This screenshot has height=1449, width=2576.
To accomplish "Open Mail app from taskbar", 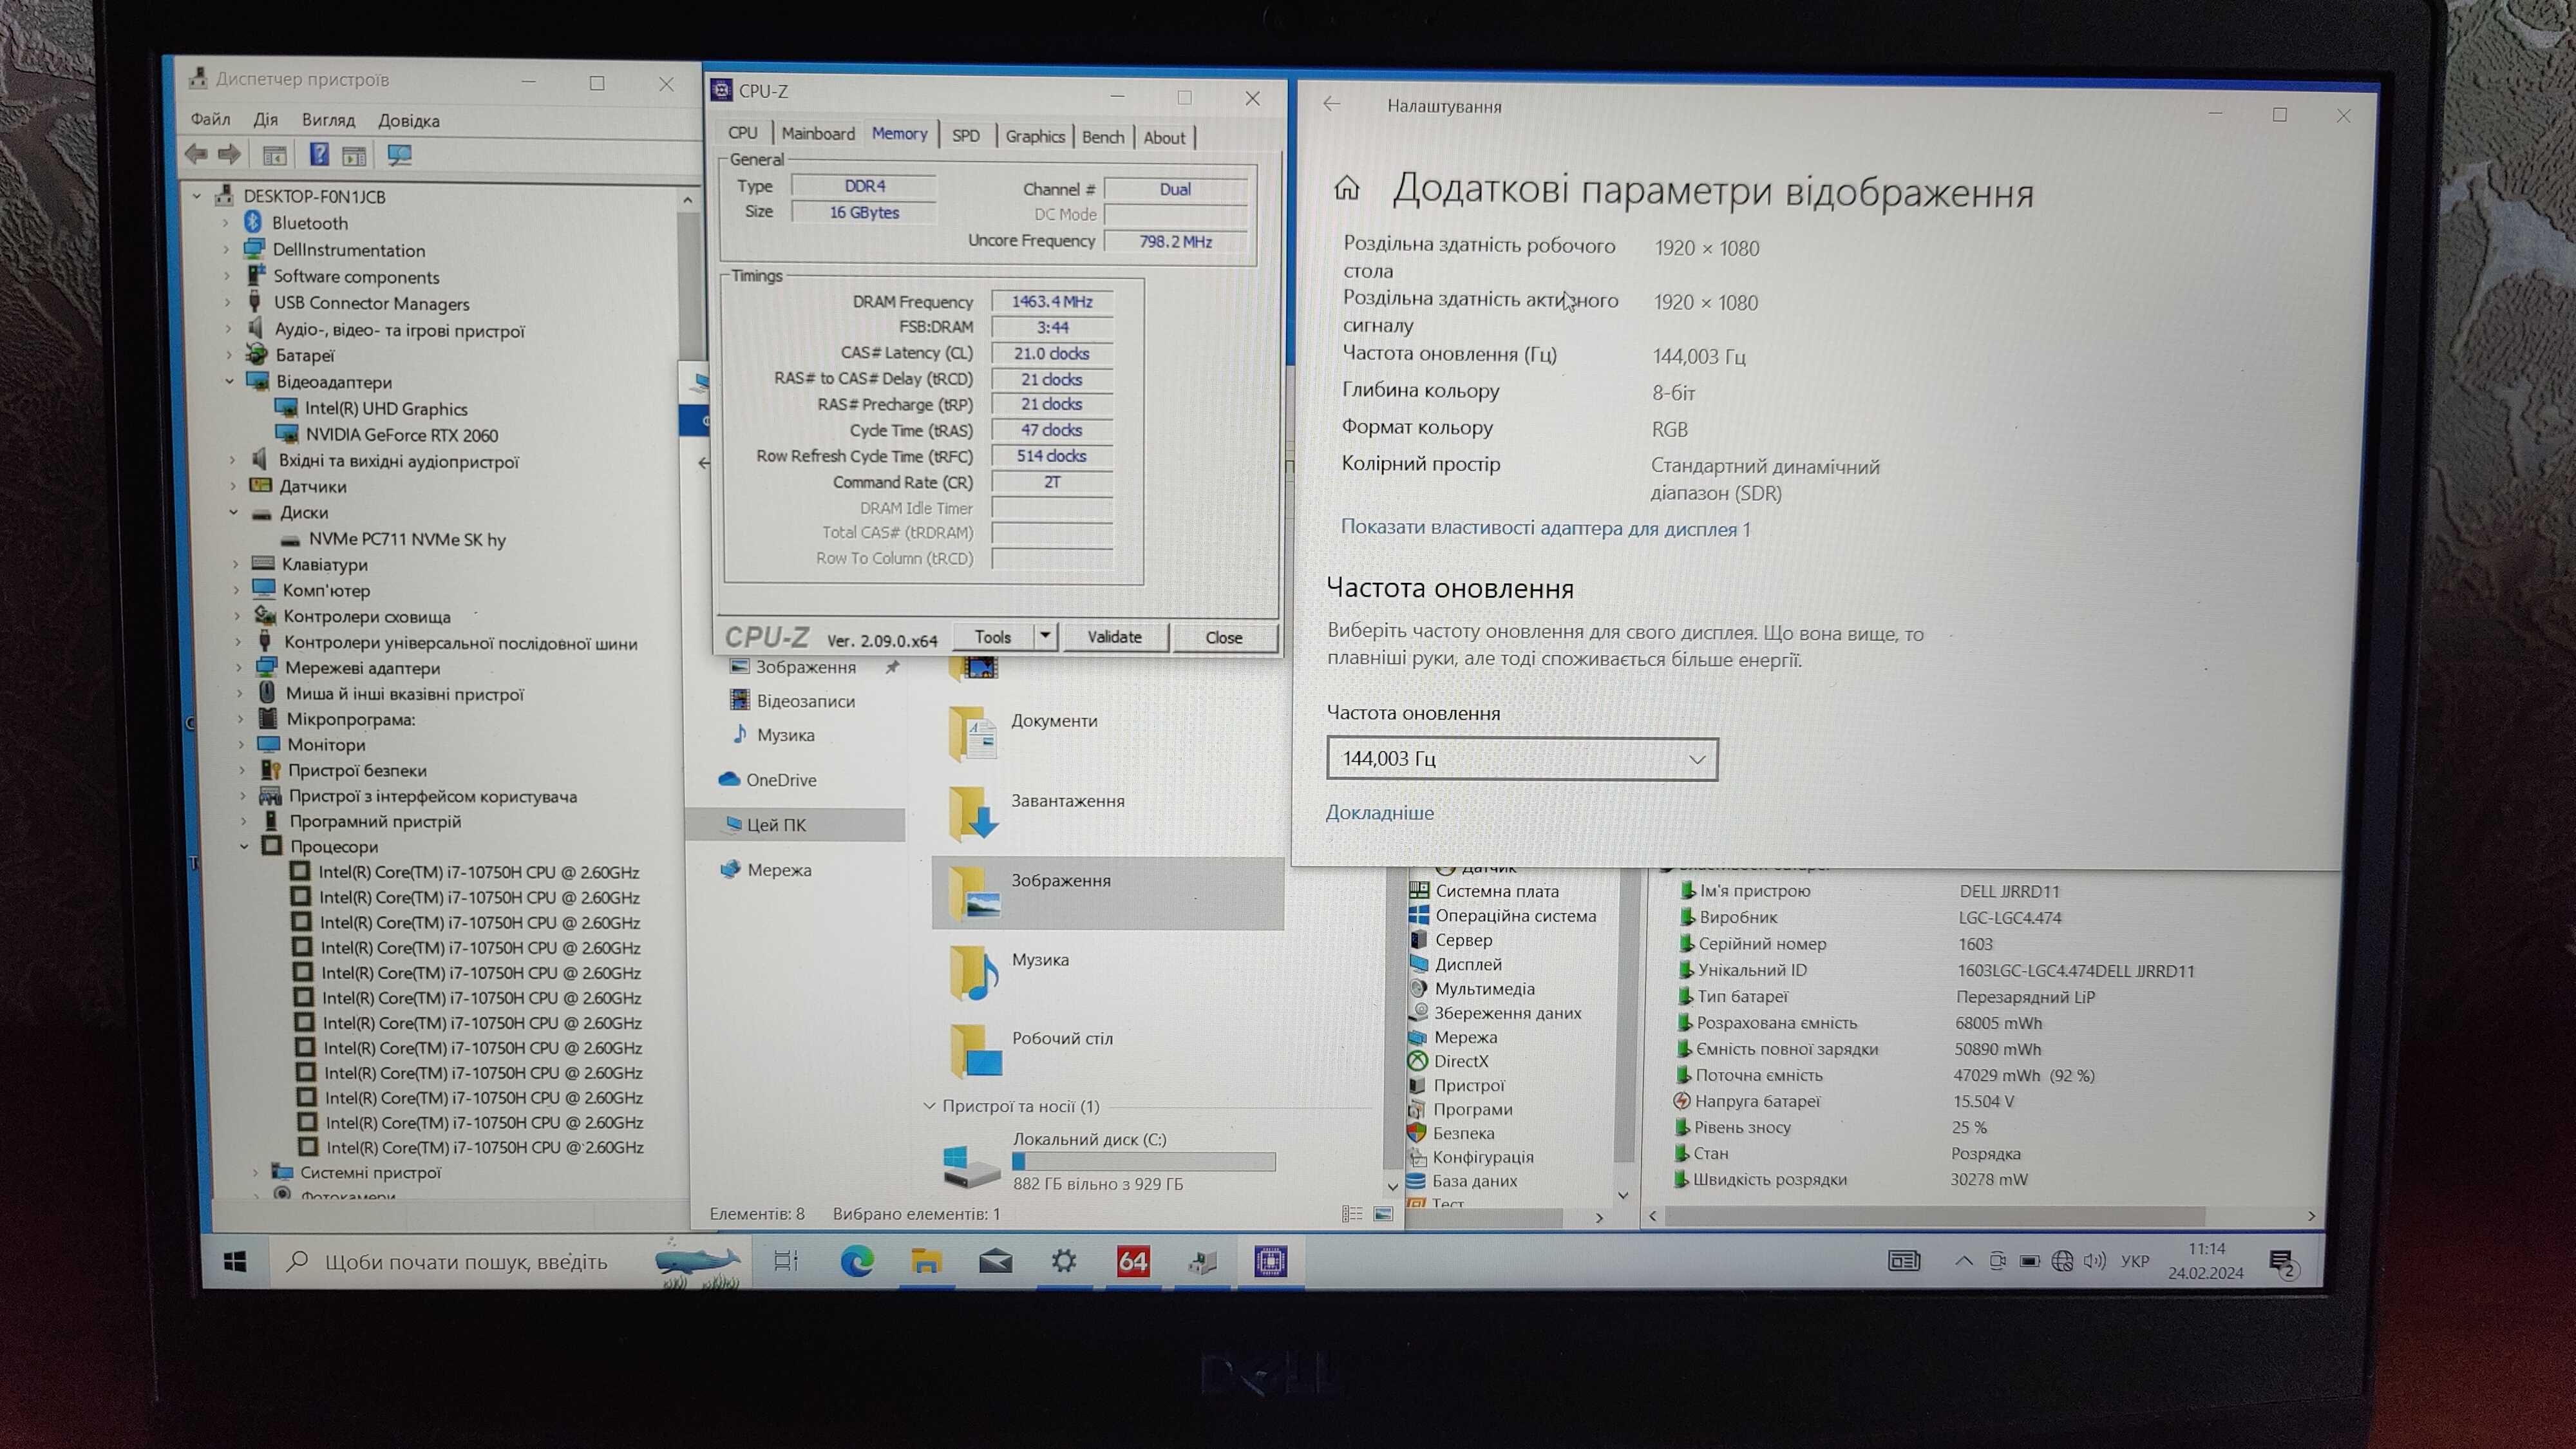I will click(995, 1262).
